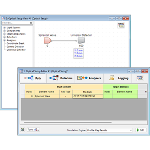This screenshot has height=150, width=150.
Task: Expand the Detectors tree node
Action: (x=4, y=37)
